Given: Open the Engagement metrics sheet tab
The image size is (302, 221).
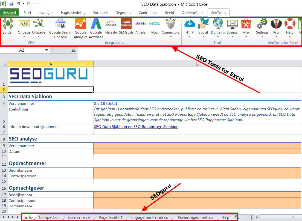Looking at the screenshot, I should tap(150, 217).
